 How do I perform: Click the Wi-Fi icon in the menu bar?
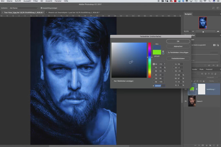205,1
